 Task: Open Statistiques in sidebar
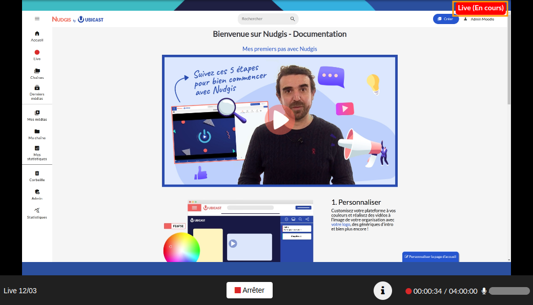(37, 213)
